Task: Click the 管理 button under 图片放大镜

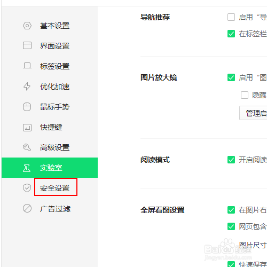Action: click(x=253, y=113)
